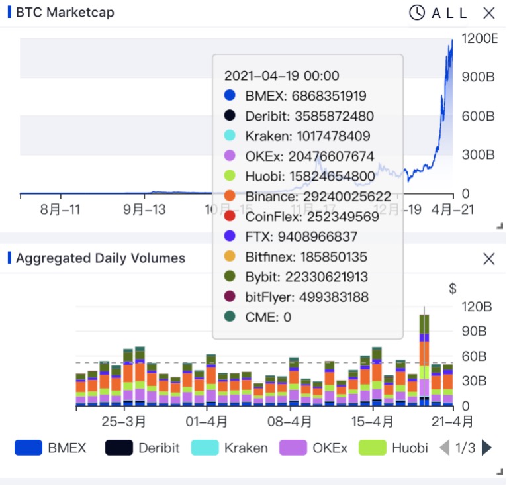
Task: Toggle BMEX series in the legend
Action: point(50,448)
